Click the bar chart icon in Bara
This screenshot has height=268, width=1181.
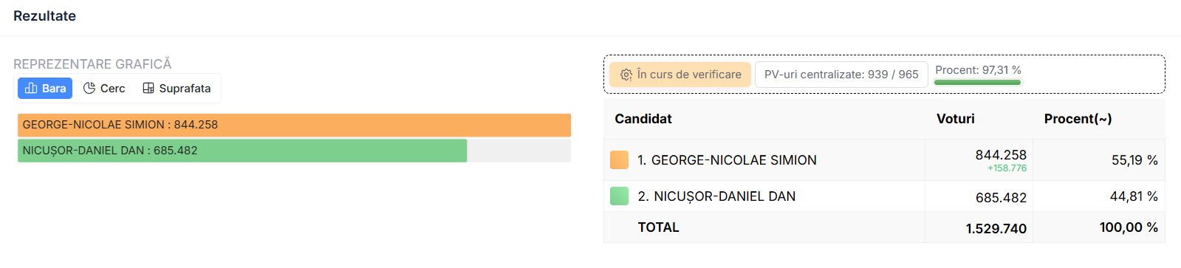click(31, 88)
